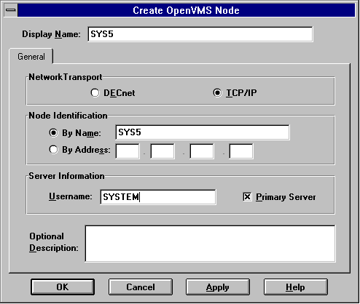The image size is (360, 304).
Task: Switch to the General tab
Action: coord(31,57)
